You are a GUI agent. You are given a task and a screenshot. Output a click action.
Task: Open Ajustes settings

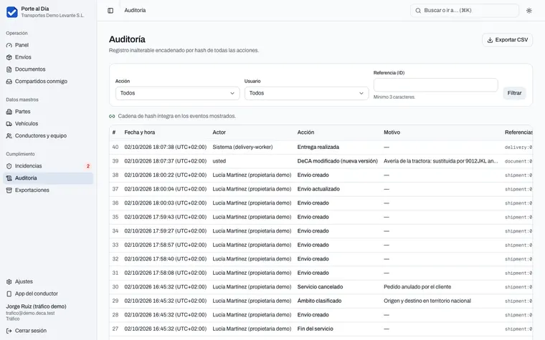(48, 282)
